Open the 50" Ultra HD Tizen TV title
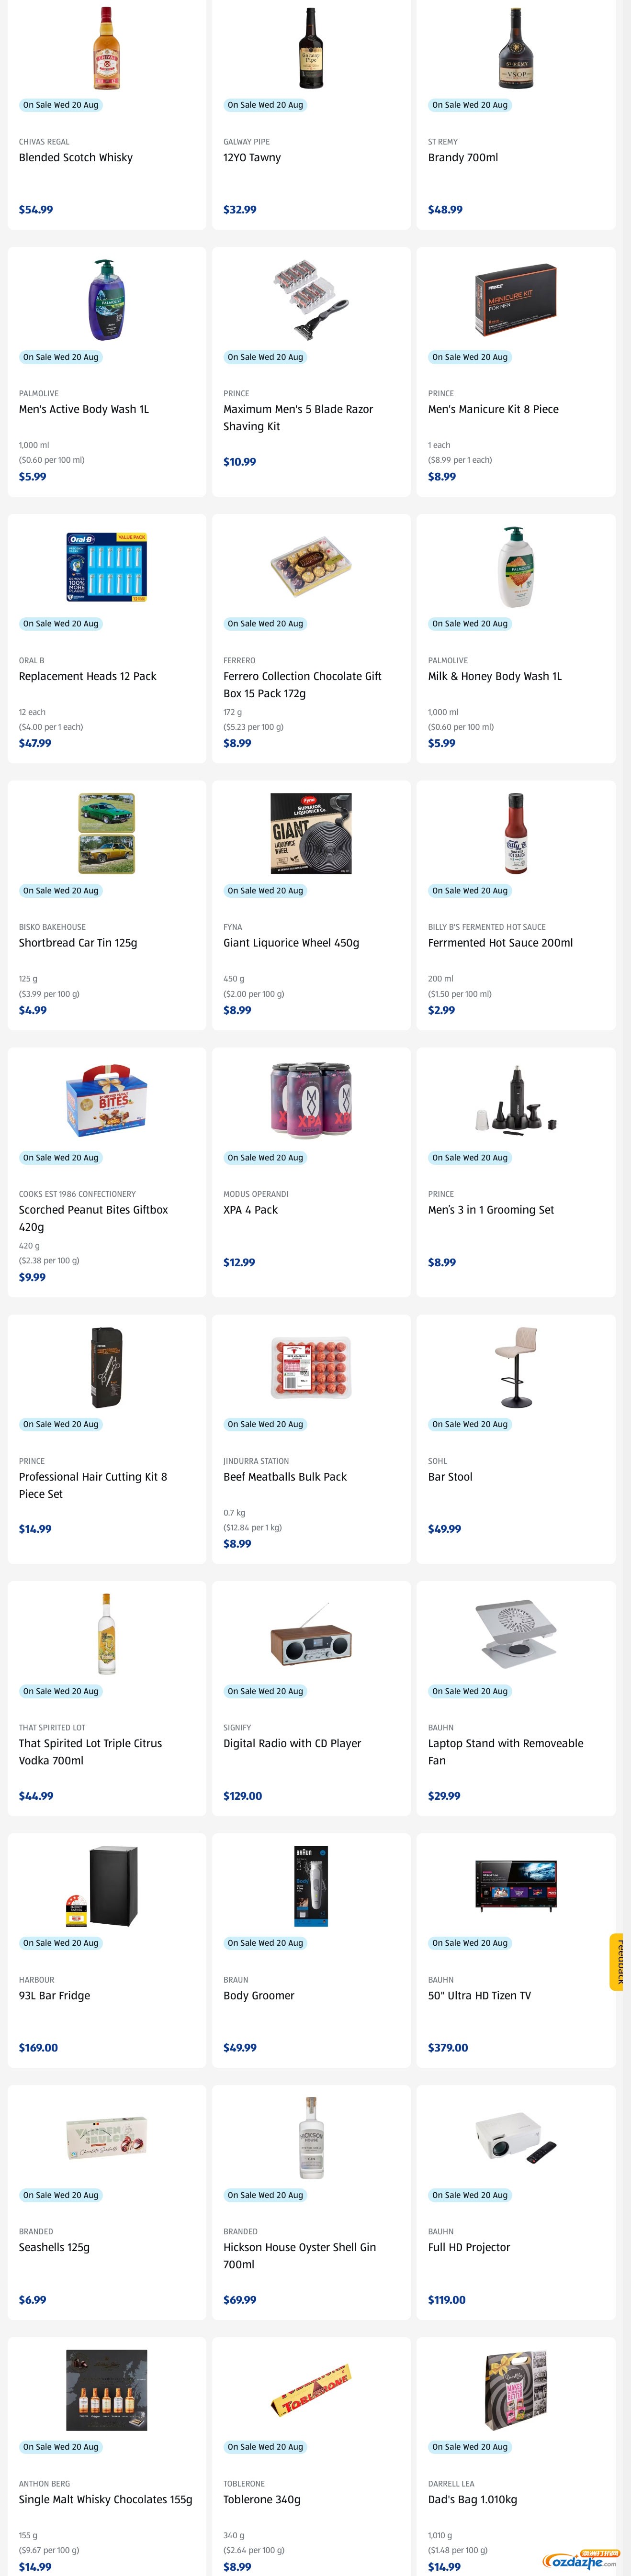Image resolution: width=631 pixels, height=2576 pixels. [x=479, y=1995]
